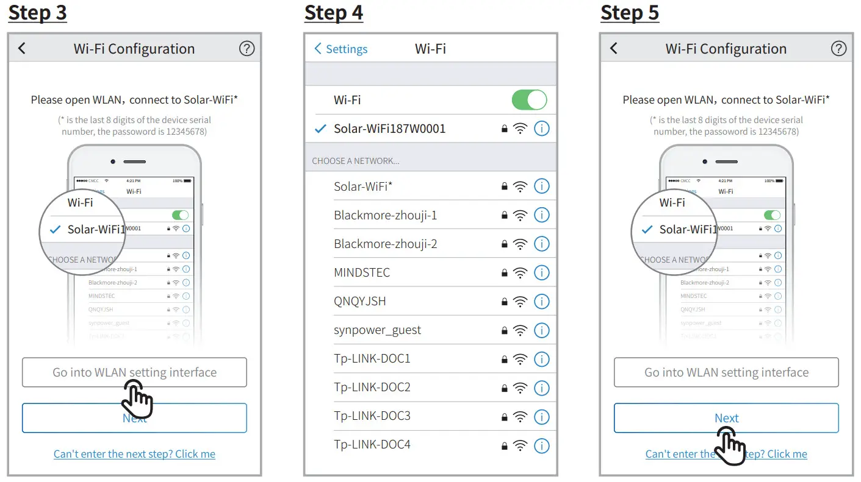
Task: Open the help icon on Step 5 screen
Action: pos(839,49)
